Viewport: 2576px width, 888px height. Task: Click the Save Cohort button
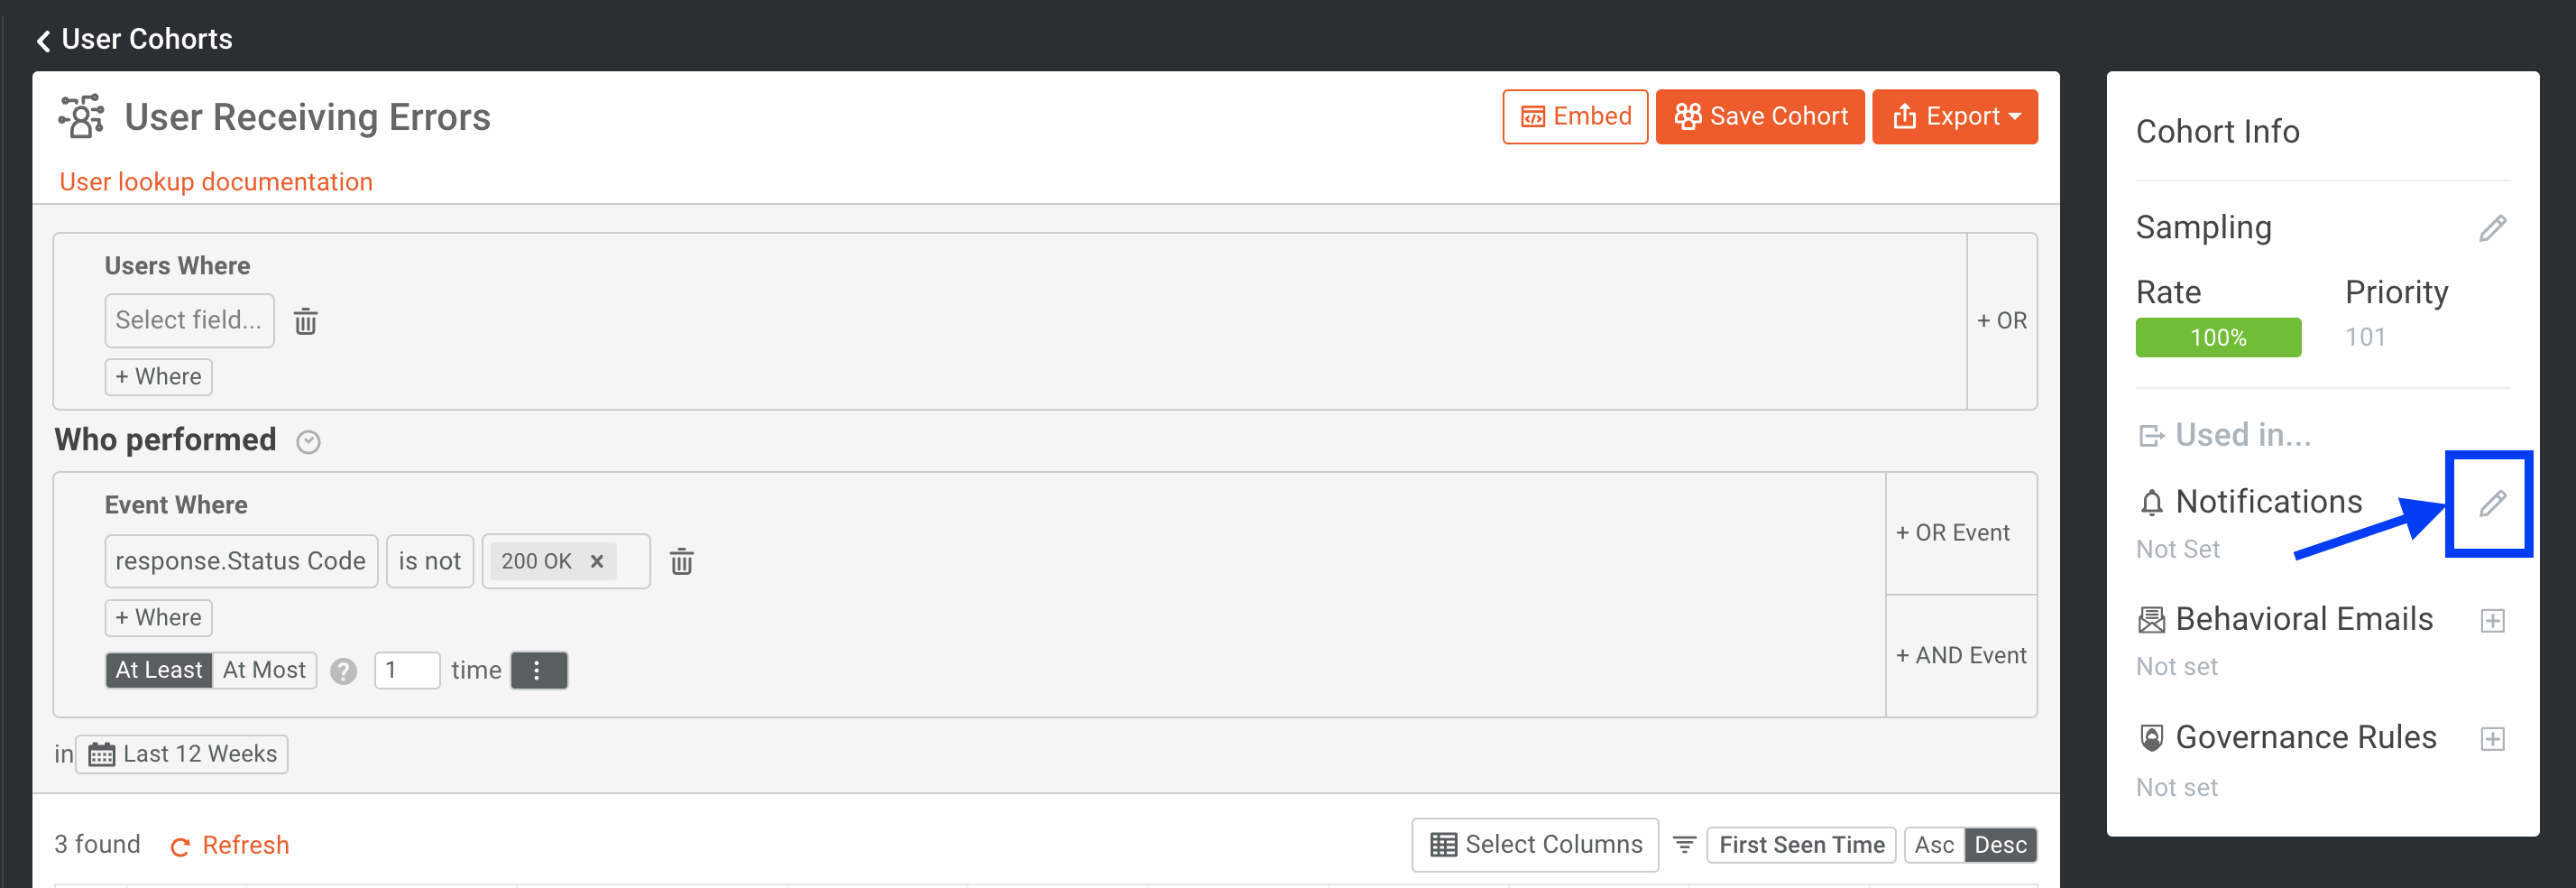[1759, 117]
